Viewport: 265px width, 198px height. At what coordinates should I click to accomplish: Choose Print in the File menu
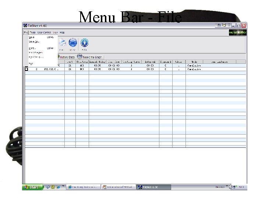click(x=41, y=48)
